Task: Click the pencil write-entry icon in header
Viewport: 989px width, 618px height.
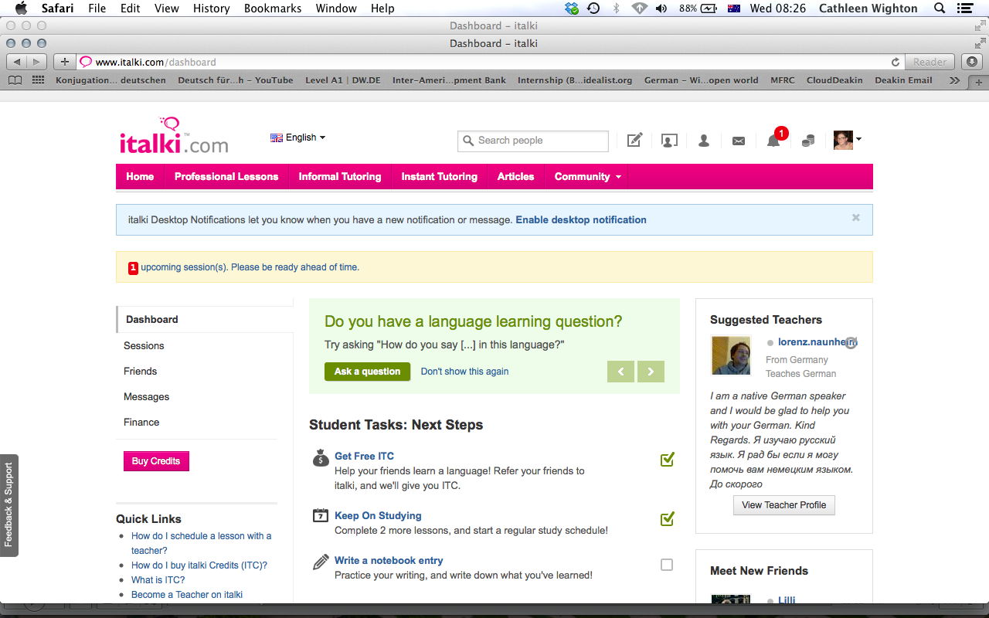Action: 634,141
